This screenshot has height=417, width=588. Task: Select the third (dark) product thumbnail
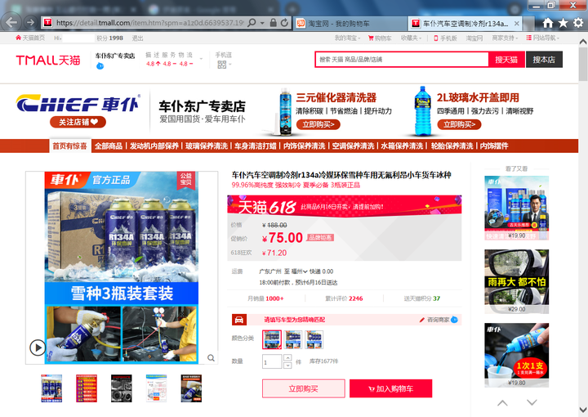(x=122, y=388)
